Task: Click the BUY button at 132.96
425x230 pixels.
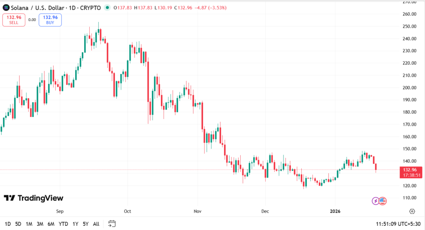Action: click(50, 20)
